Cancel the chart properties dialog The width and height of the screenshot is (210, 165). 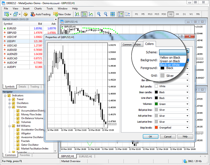point(168,137)
